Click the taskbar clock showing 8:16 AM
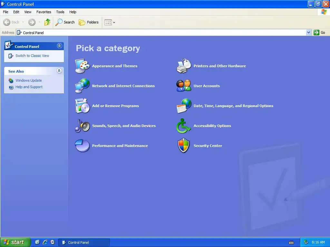Viewport: 330px width, 247px height. 318,242
